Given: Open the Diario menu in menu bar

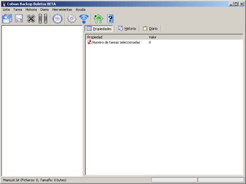Looking at the screenshot, I should tap(45, 10).
